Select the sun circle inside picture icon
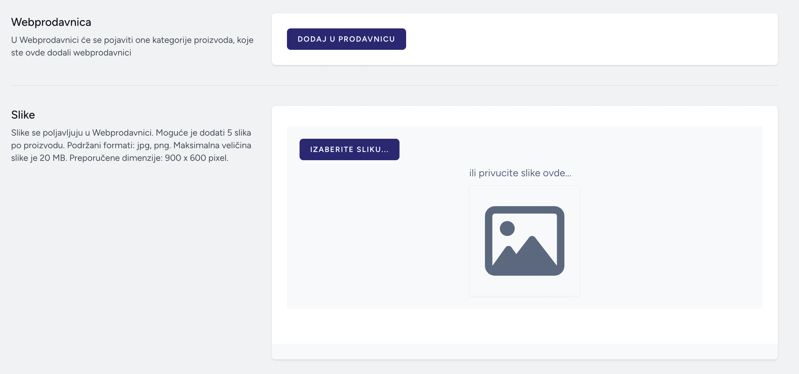Viewport: 799px width, 374px height. click(507, 228)
